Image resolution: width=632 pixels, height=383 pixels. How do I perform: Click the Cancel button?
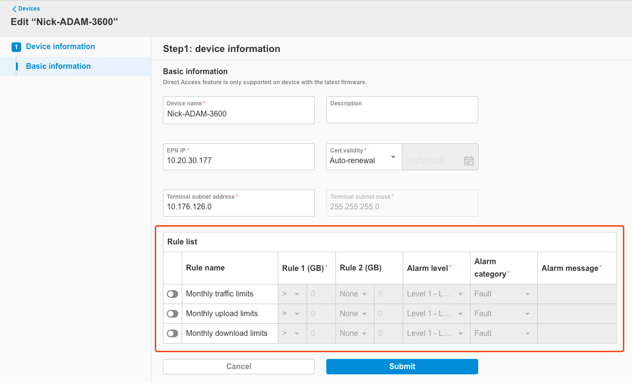click(238, 366)
